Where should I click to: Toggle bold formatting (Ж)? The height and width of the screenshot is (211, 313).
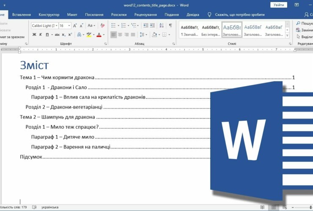[x=34, y=35]
